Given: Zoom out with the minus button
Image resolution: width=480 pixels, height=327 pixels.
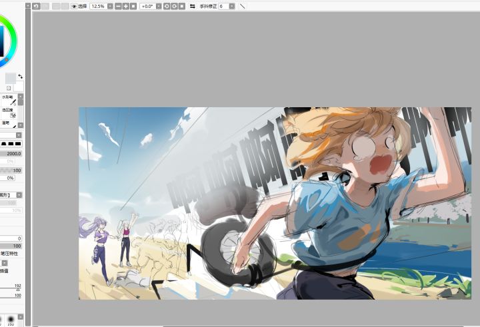Looking at the screenshot, I should click(x=118, y=6).
